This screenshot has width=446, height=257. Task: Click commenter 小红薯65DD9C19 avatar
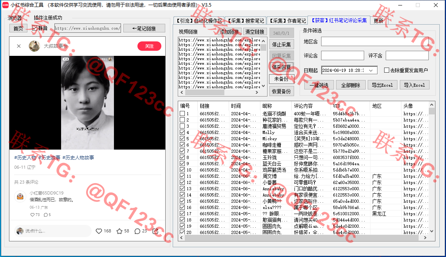(x=20, y=196)
